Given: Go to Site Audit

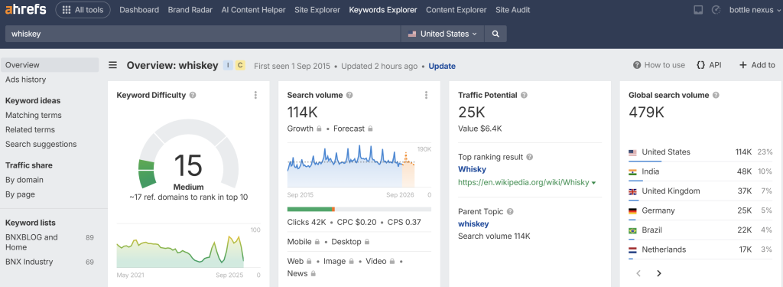Looking at the screenshot, I should tap(513, 9).
